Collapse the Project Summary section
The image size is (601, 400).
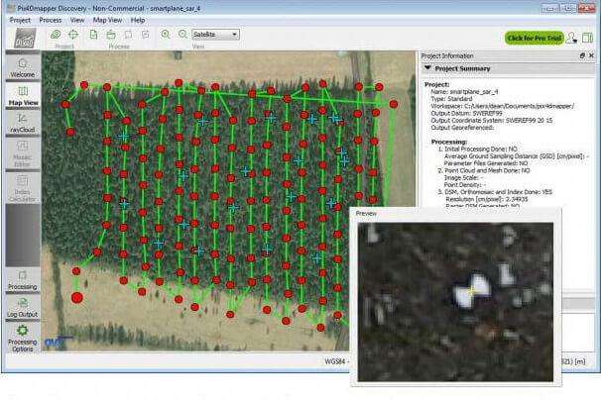click(x=427, y=68)
